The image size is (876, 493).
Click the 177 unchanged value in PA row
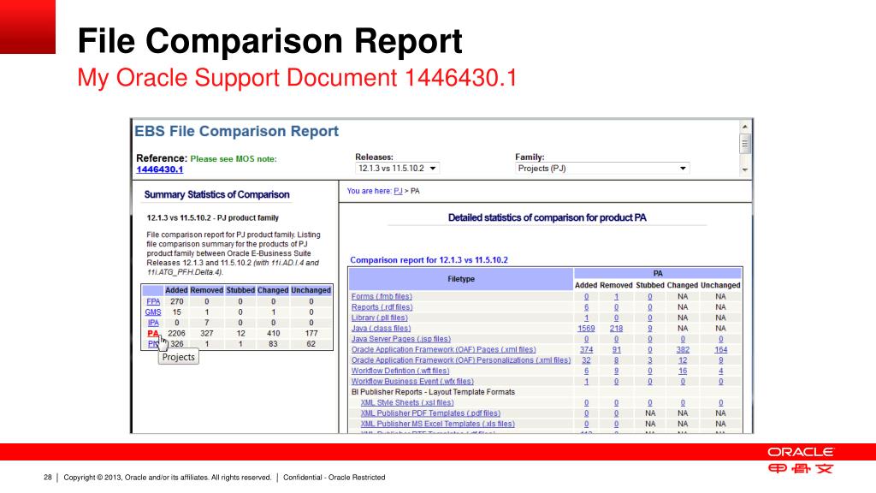tap(311, 333)
